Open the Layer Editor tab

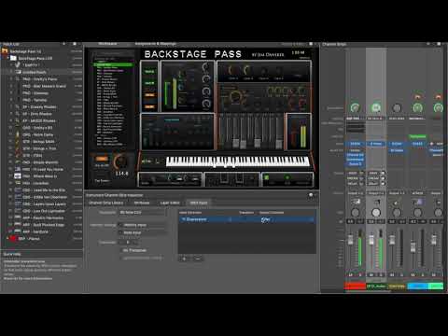170,203
